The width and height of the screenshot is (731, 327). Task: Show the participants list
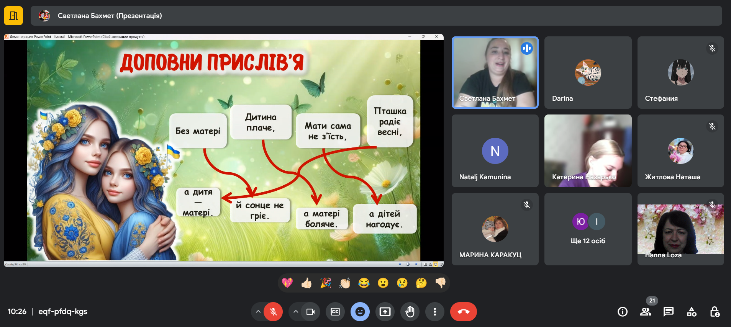click(646, 312)
